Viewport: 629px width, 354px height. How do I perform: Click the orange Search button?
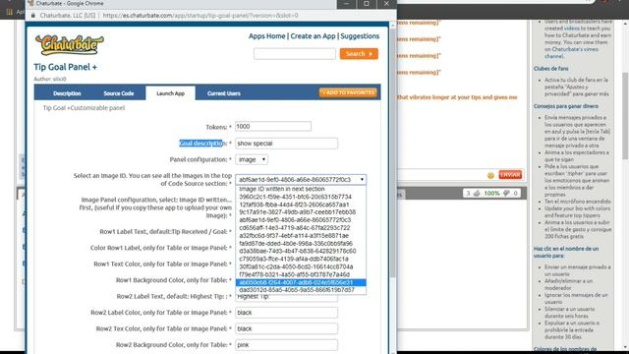pos(359,54)
